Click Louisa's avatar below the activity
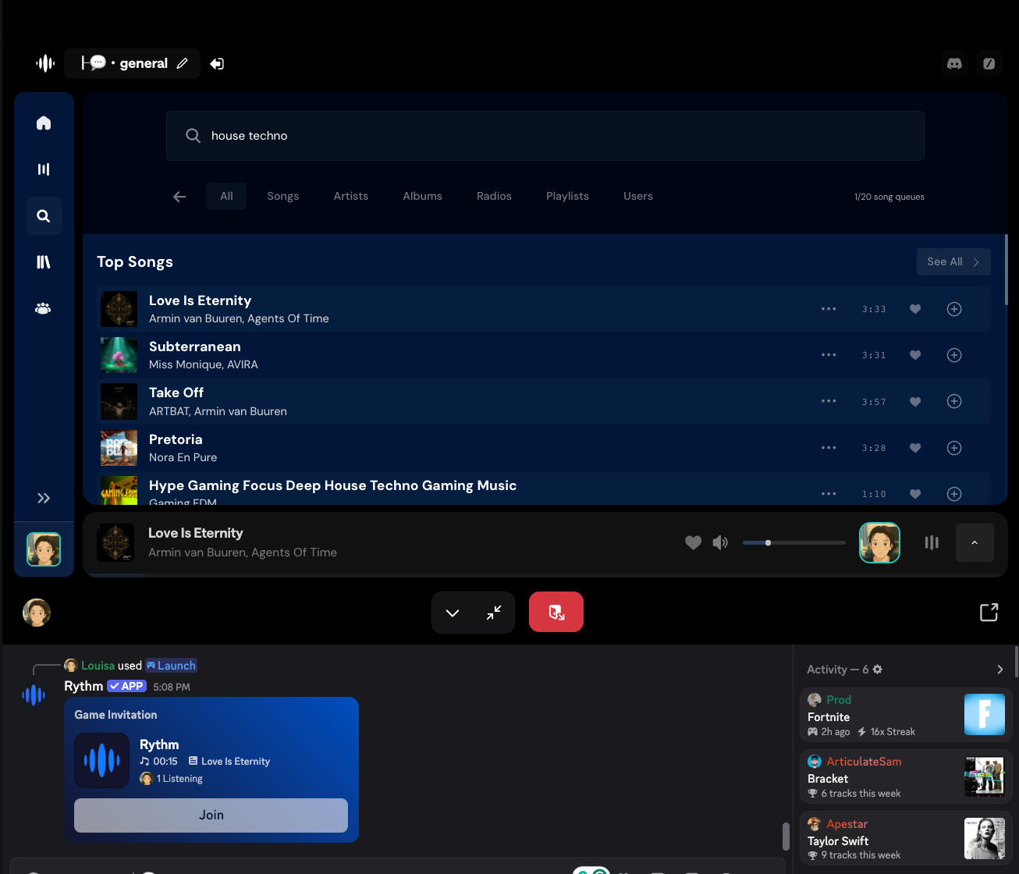 tap(37, 613)
